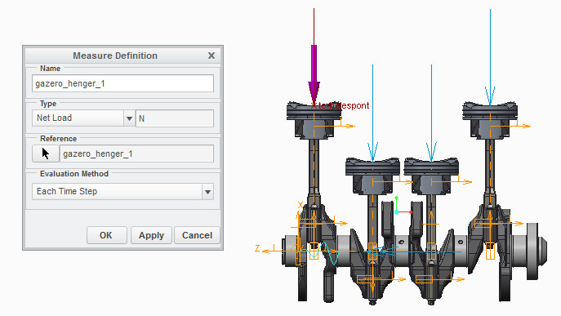Click the reference selection arrow button
Screen dimensions: 561x316
point(46,154)
